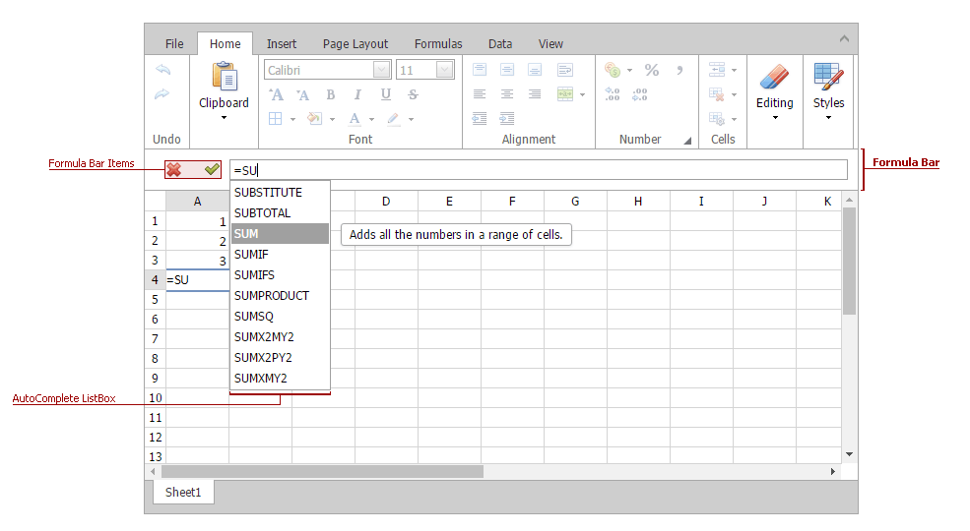
Task: Open the font size dropdown
Action: tap(444, 70)
